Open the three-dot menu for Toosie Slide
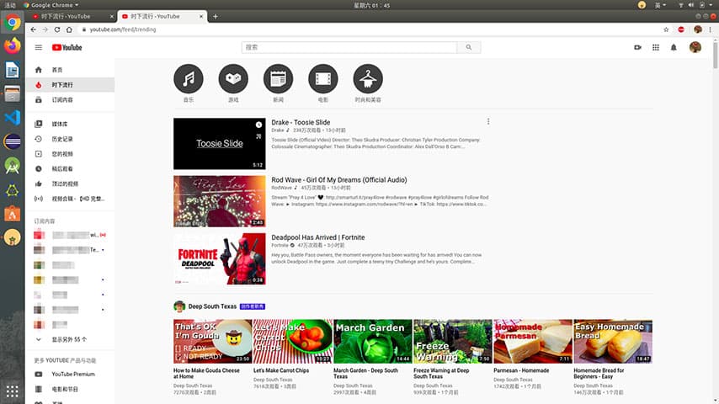This screenshot has width=719, height=404. (x=488, y=121)
